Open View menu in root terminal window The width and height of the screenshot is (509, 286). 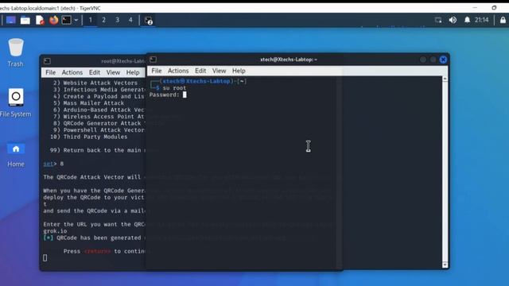pyautogui.click(x=113, y=72)
